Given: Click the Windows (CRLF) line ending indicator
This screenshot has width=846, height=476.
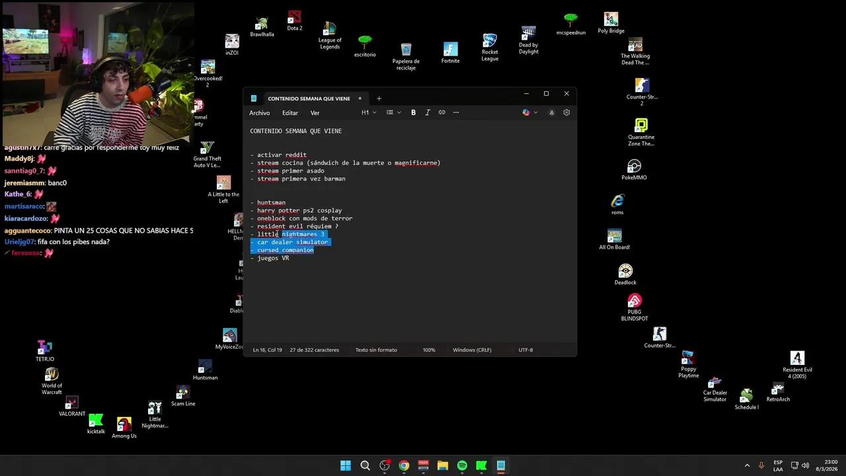Looking at the screenshot, I should pyautogui.click(x=472, y=350).
